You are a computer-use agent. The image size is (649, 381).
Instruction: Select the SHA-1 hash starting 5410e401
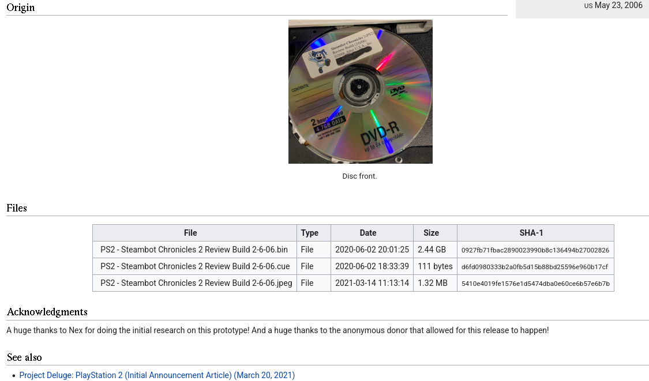click(535, 284)
